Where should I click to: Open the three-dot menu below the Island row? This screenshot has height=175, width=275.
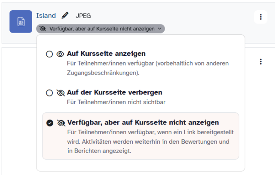(x=260, y=62)
